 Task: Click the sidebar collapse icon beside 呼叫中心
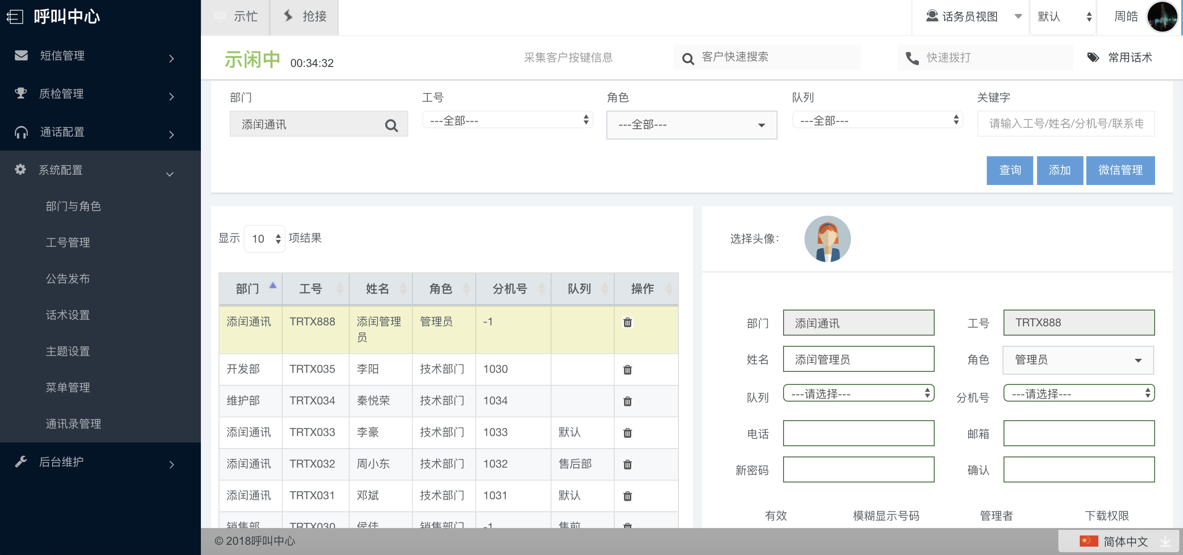point(15,17)
